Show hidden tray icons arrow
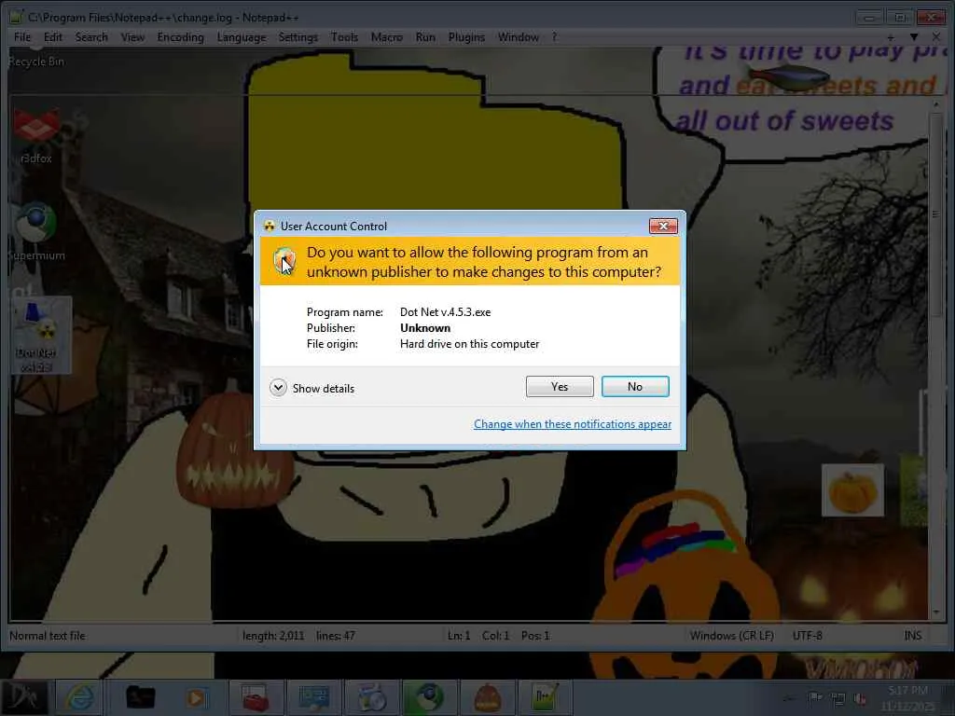The height and width of the screenshot is (716, 955). tap(790, 698)
